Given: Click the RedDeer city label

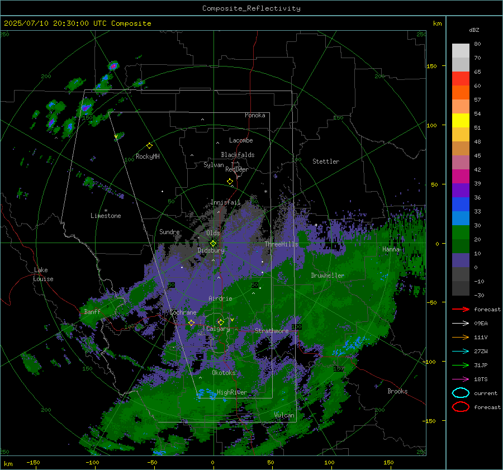Looking at the screenshot, I should (x=237, y=169).
